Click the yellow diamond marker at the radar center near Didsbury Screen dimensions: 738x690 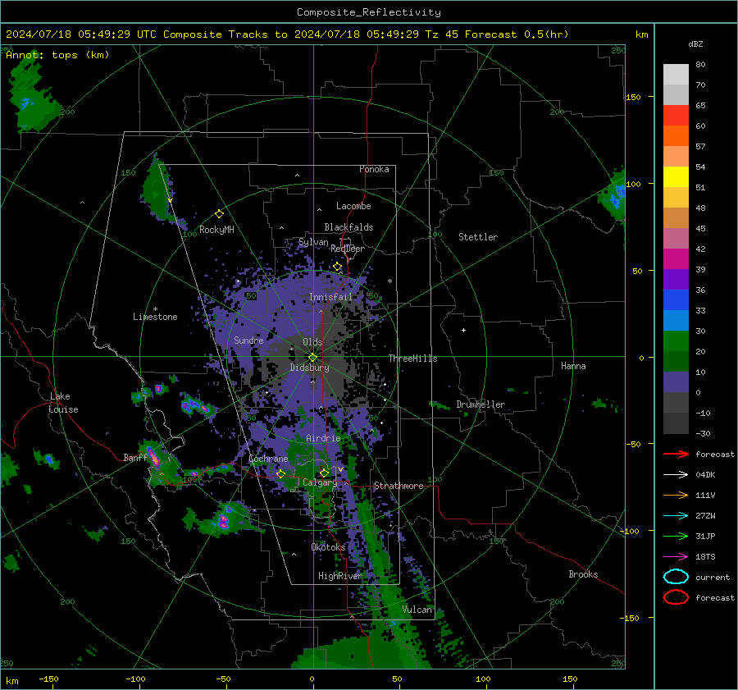point(312,358)
